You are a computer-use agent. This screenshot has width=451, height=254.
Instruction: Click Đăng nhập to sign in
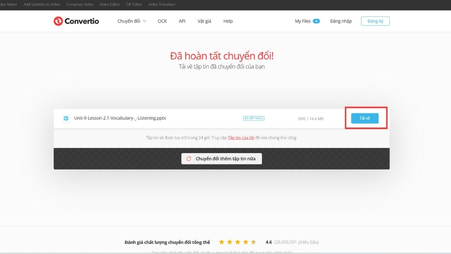tap(341, 21)
